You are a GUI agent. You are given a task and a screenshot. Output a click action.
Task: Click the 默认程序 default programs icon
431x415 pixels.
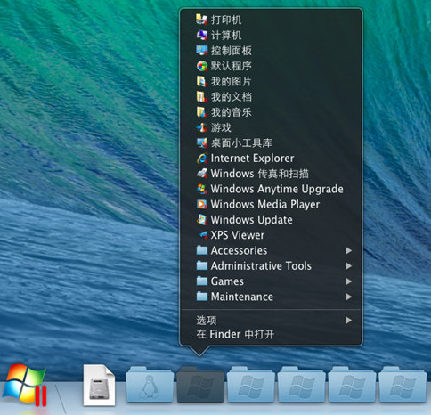pos(202,66)
